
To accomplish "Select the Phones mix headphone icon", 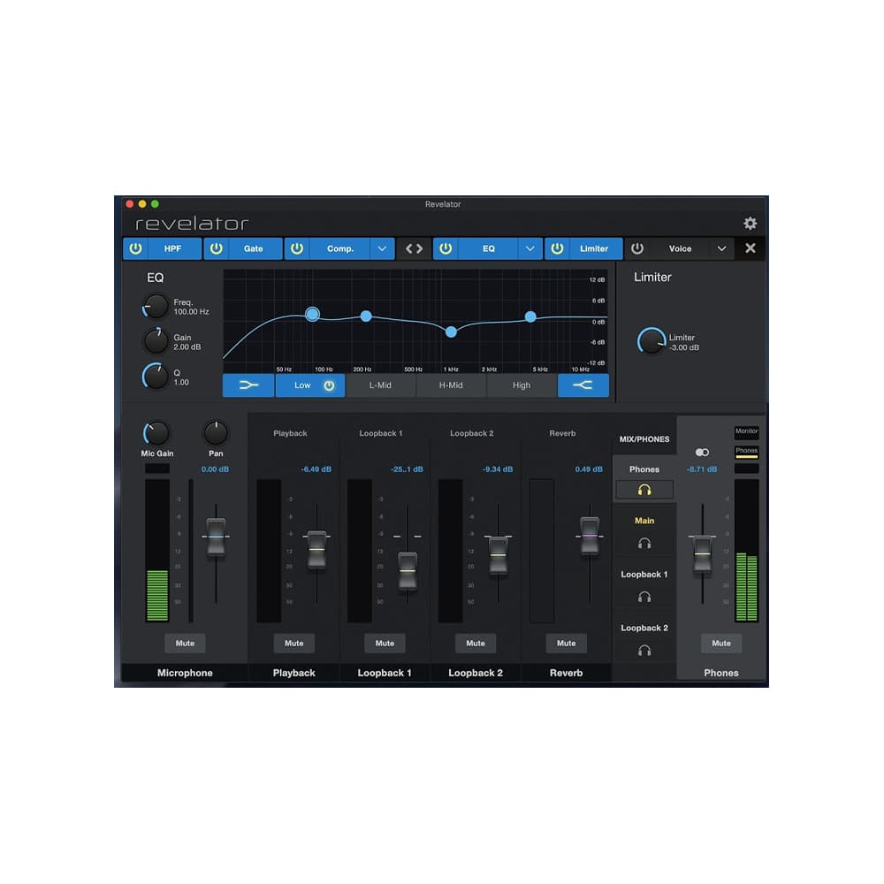I will 644,490.
